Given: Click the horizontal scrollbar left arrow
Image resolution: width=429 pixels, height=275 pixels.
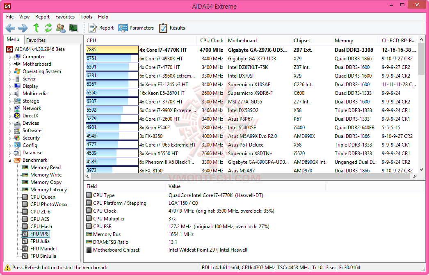Looking at the screenshot, I should 87,176.
